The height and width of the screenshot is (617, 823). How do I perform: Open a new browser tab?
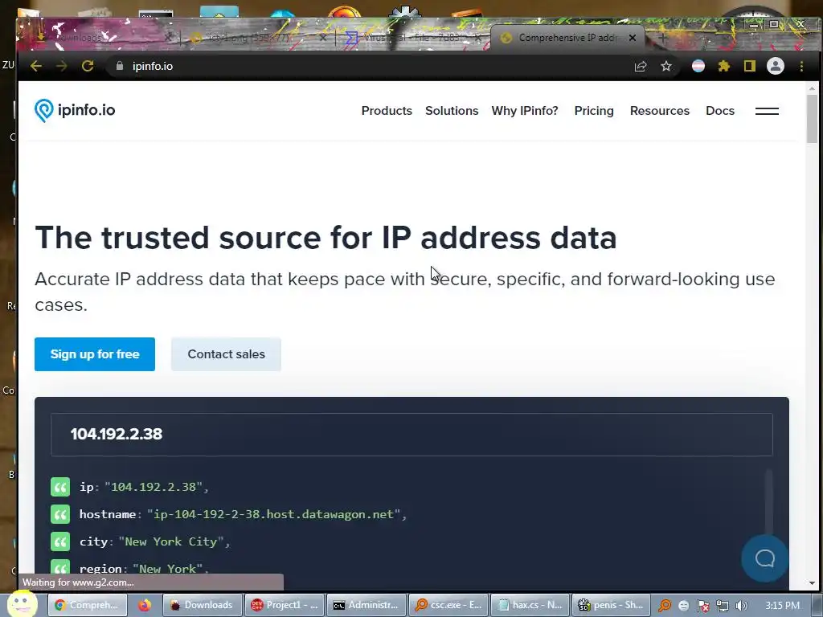[662, 38]
